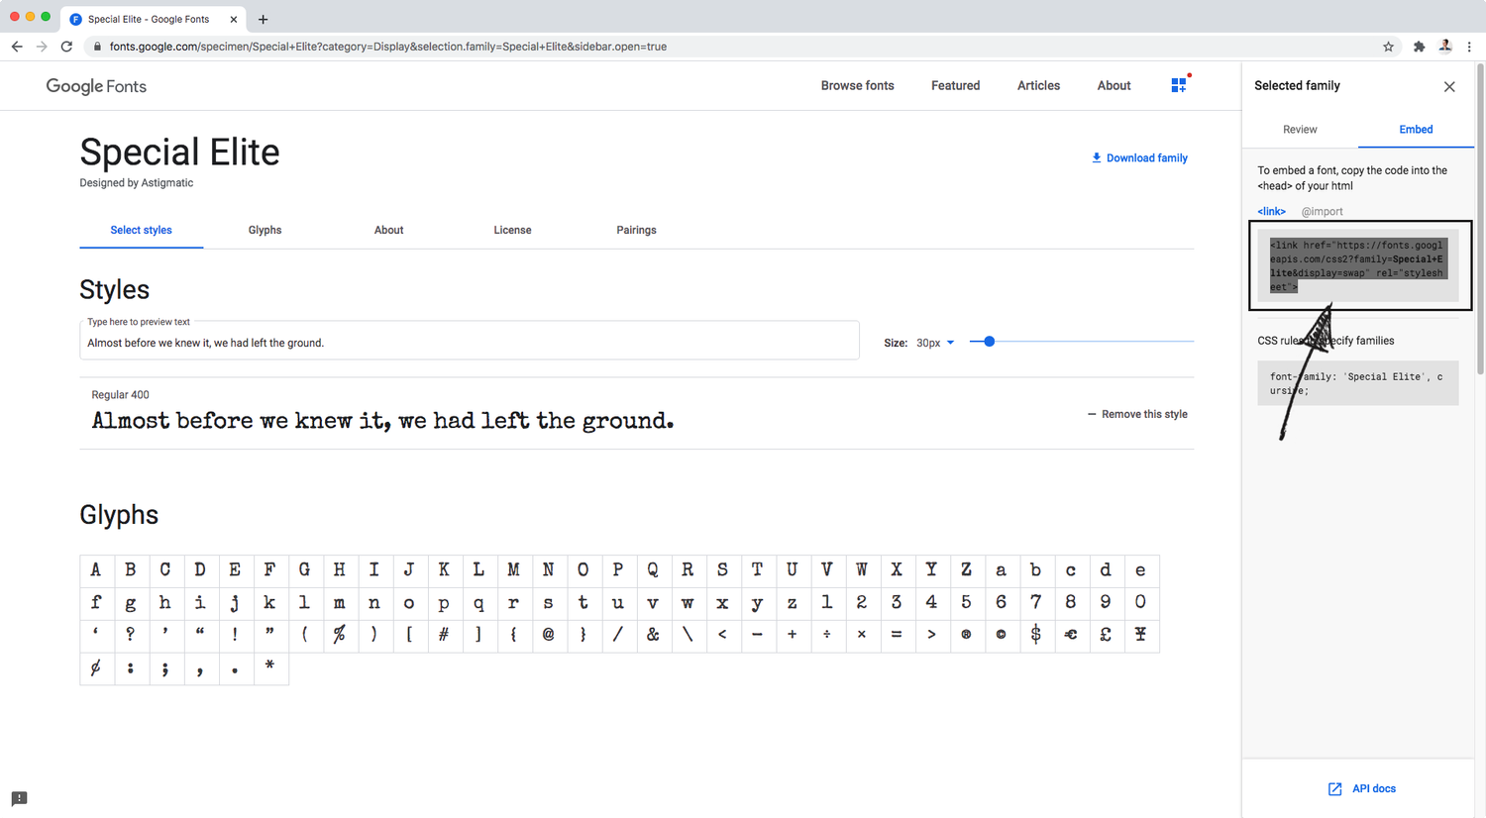Open the API docs link
1486x818 pixels.
point(1362,788)
